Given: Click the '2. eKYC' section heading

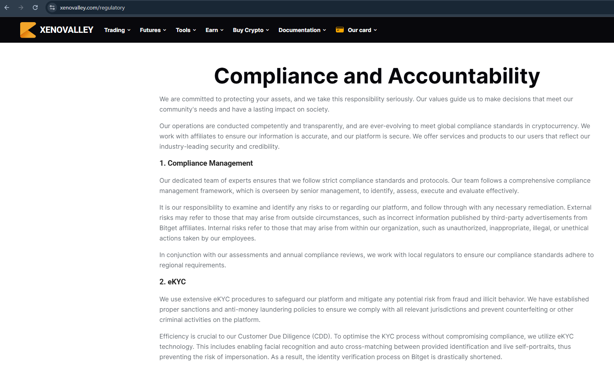Looking at the screenshot, I should coord(172,282).
